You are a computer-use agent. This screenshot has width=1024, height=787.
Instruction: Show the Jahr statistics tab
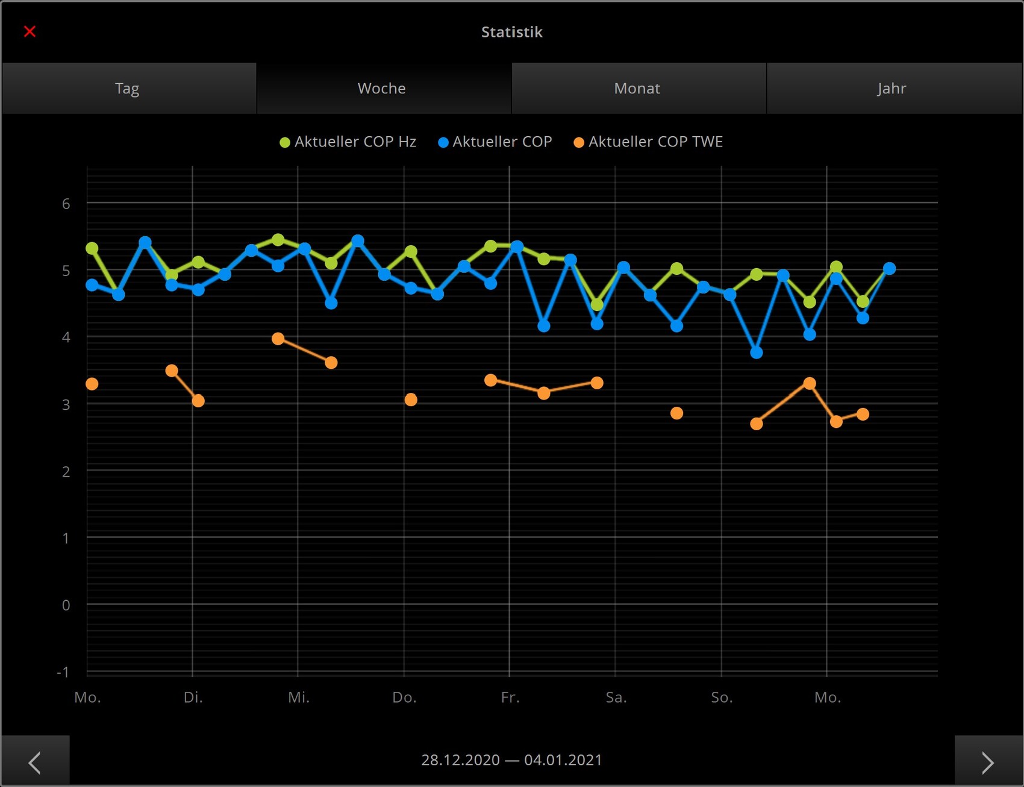(892, 89)
